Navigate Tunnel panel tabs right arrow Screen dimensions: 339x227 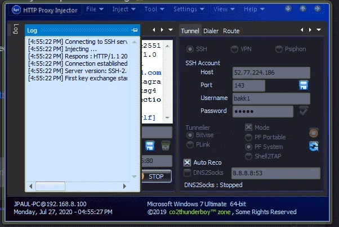pos(310,30)
